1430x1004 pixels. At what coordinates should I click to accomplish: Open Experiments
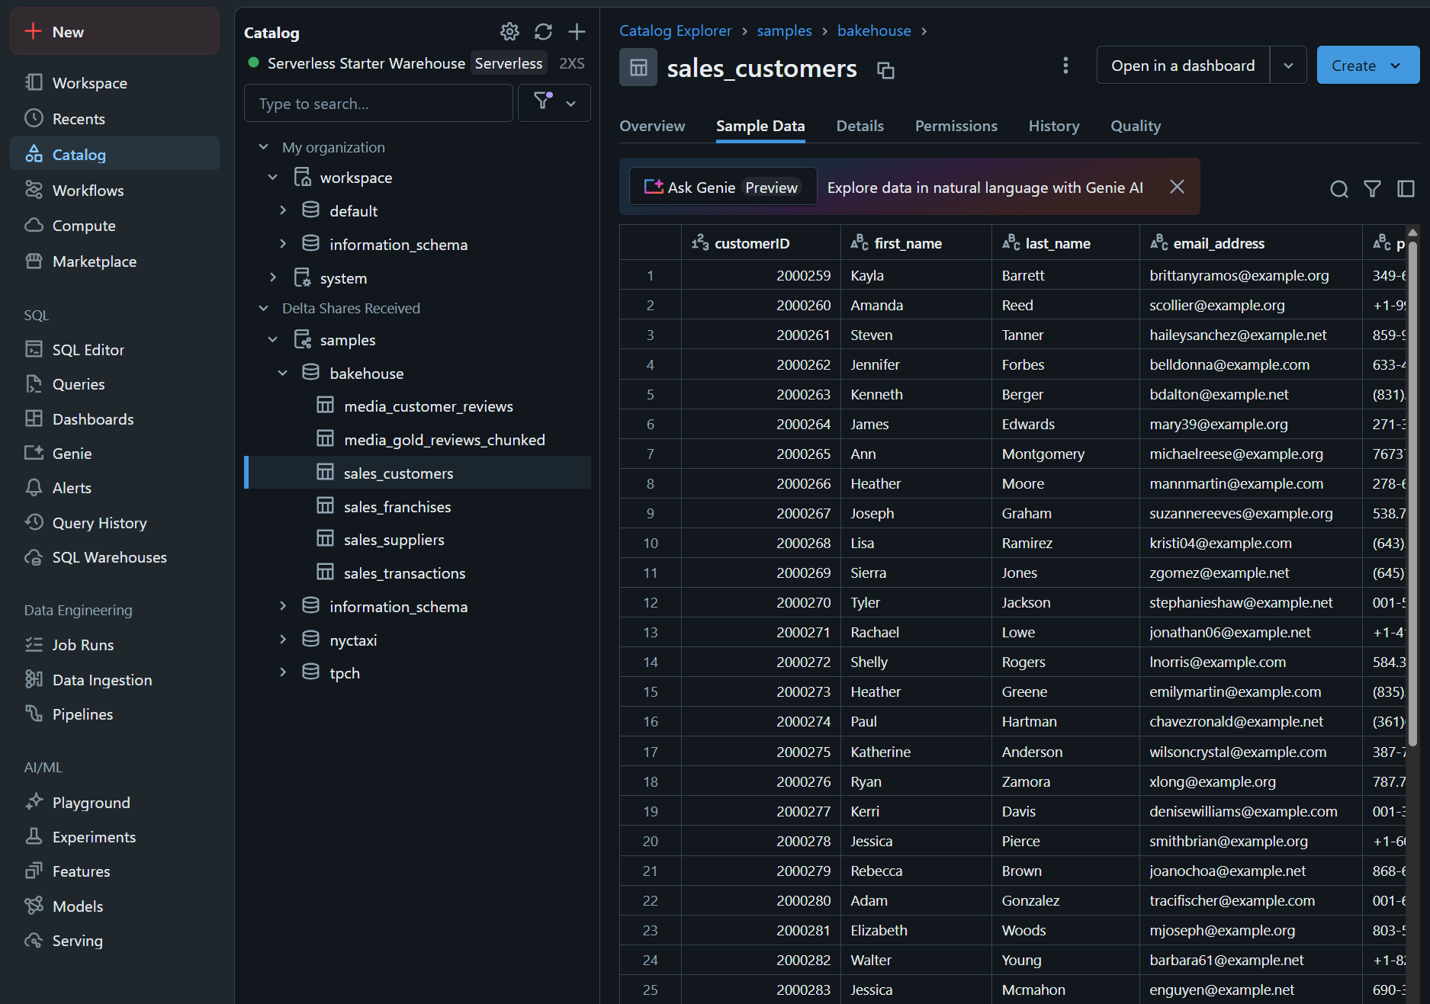(114, 837)
